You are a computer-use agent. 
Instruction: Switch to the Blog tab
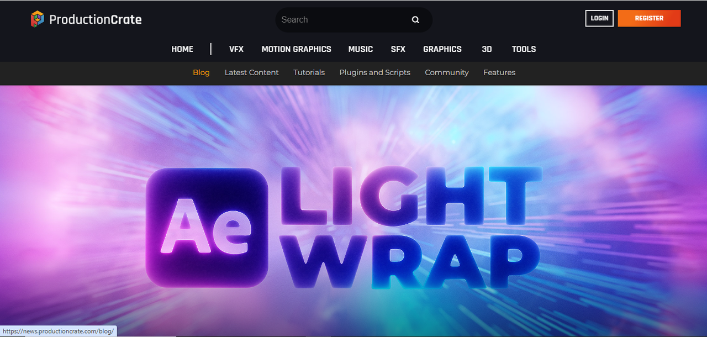point(201,72)
